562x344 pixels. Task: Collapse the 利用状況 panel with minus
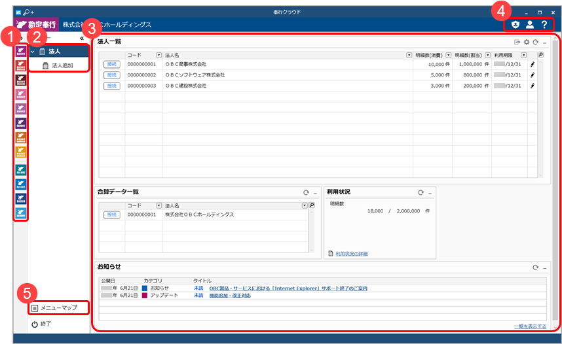[x=430, y=194]
